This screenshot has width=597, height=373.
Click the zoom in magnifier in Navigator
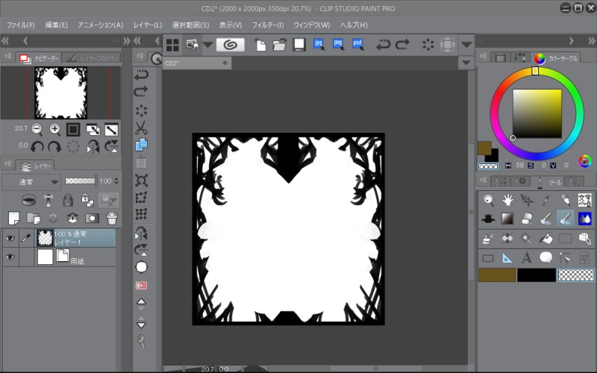[x=54, y=129]
